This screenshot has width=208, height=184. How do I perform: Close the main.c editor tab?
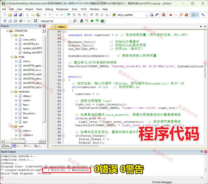coord(205,27)
